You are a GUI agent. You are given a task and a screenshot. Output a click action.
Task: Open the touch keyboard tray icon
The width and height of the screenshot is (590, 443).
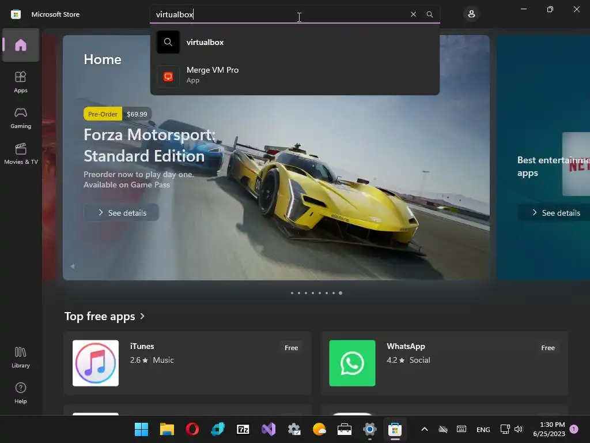(x=462, y=429)
